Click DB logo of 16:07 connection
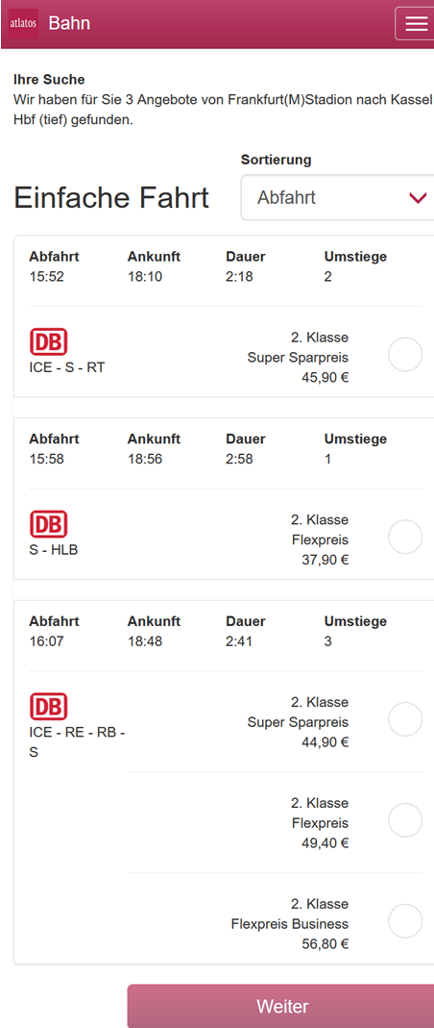This screenshot has height=1028, width=434. [x=48, y=707]
